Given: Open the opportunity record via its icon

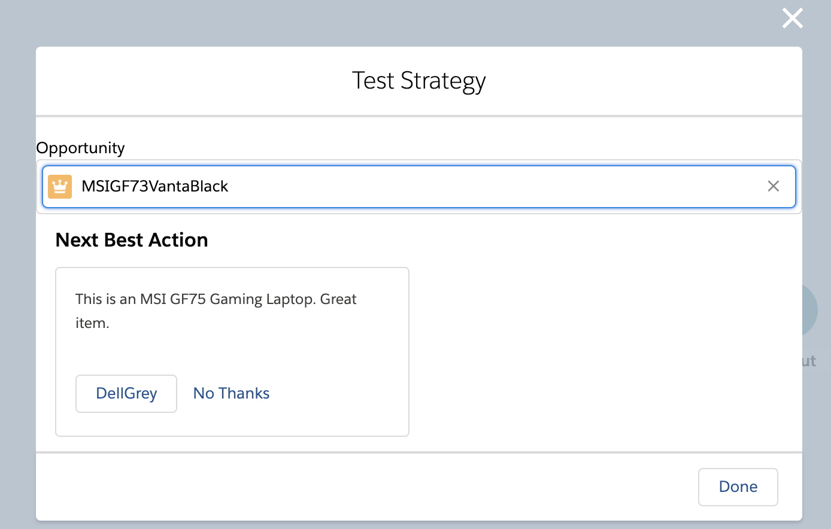Looking at the screenshot, I should (59, 186).
